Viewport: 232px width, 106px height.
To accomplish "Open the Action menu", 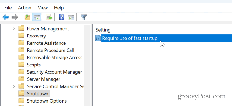I will point(25,8).
